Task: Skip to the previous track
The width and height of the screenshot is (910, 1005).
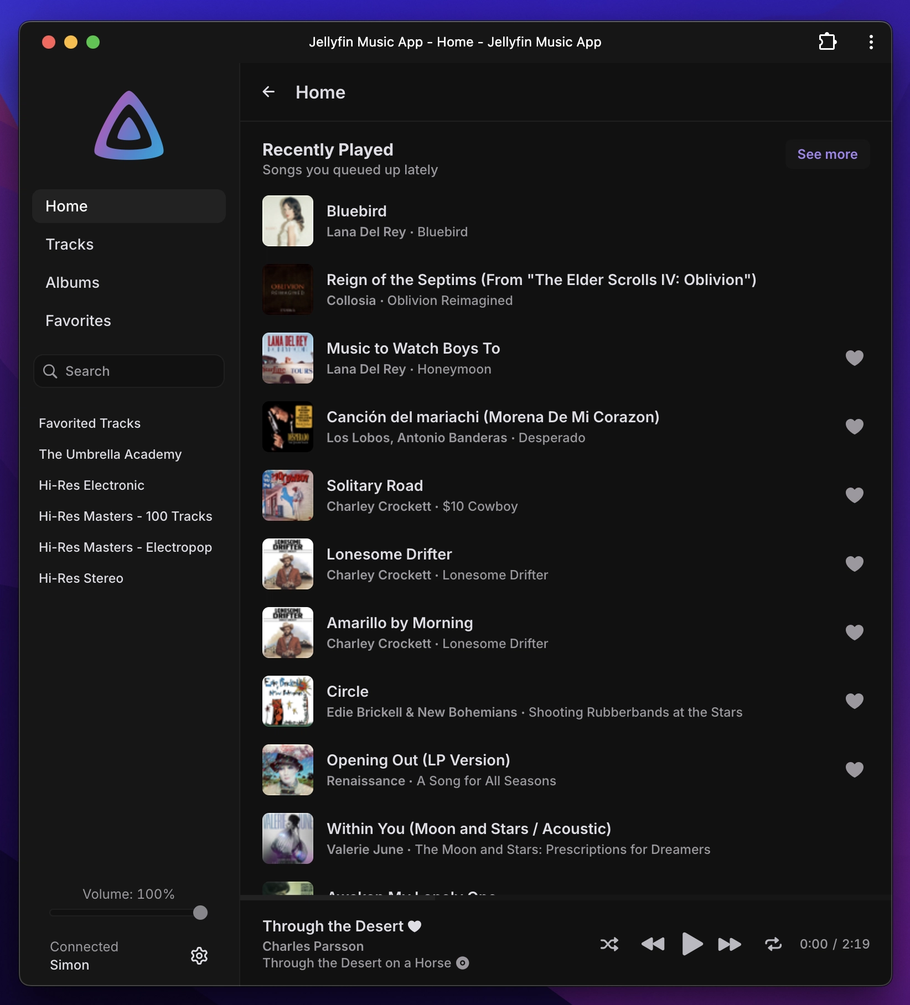Action: (x=653, y=944)
